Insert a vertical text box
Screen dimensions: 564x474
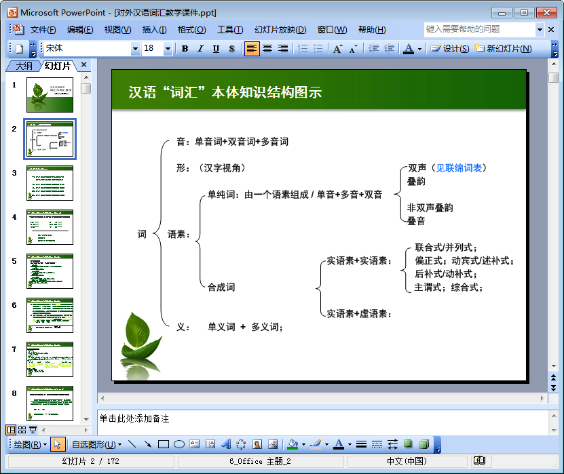point(210,445)
